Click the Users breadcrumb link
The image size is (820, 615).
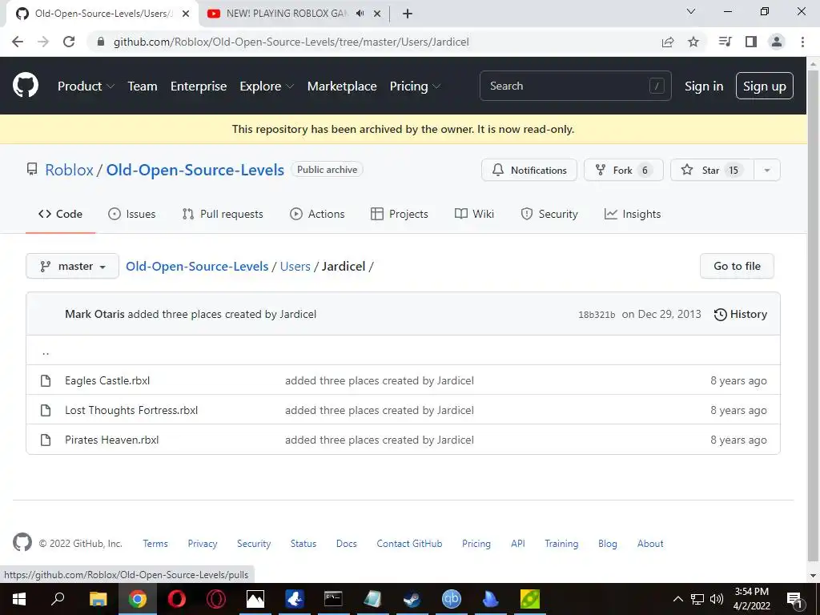(x=295, y=266)
